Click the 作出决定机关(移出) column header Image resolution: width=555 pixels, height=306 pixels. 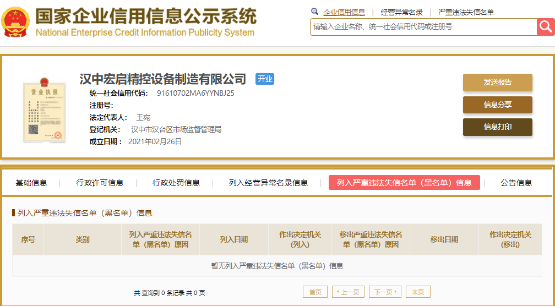coord(510,239)
